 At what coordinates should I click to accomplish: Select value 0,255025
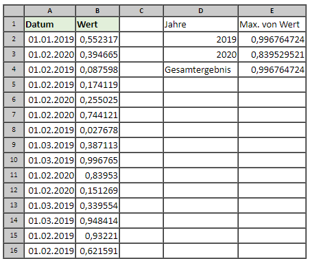97,100
